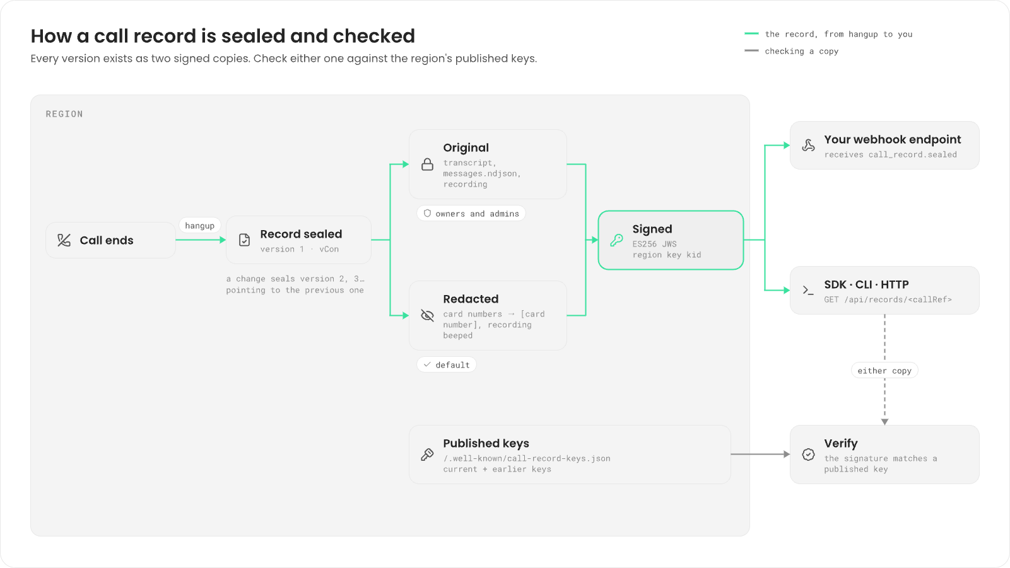Click the phone-off icon in Call ends

pos(64,240)
